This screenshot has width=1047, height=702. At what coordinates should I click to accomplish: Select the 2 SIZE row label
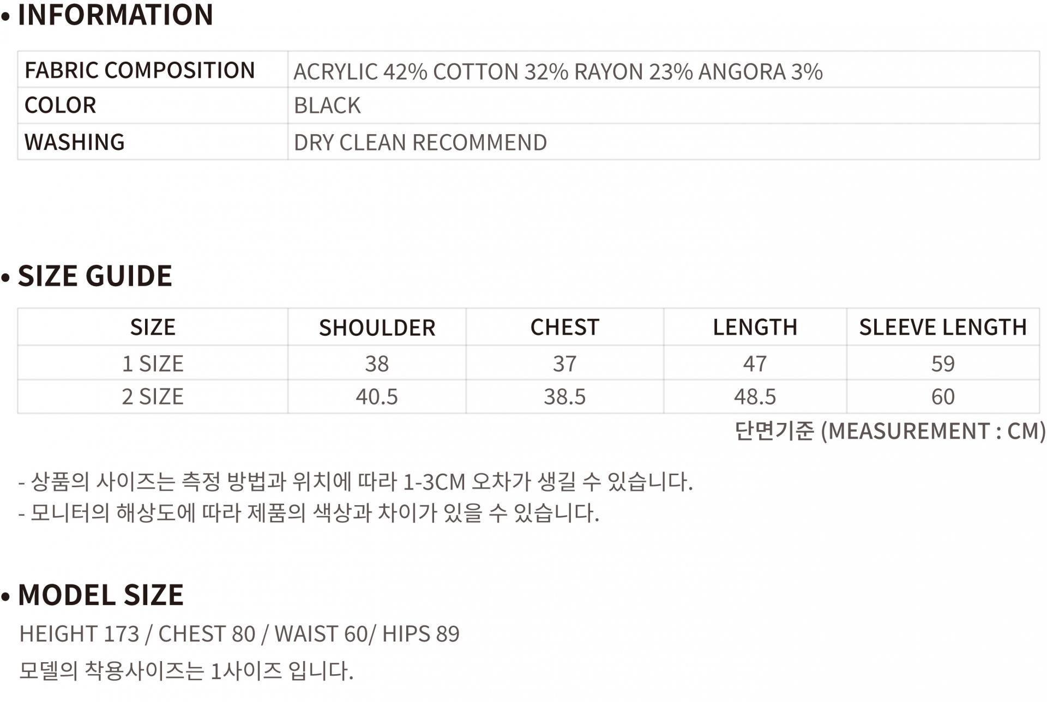pos(153,397)
